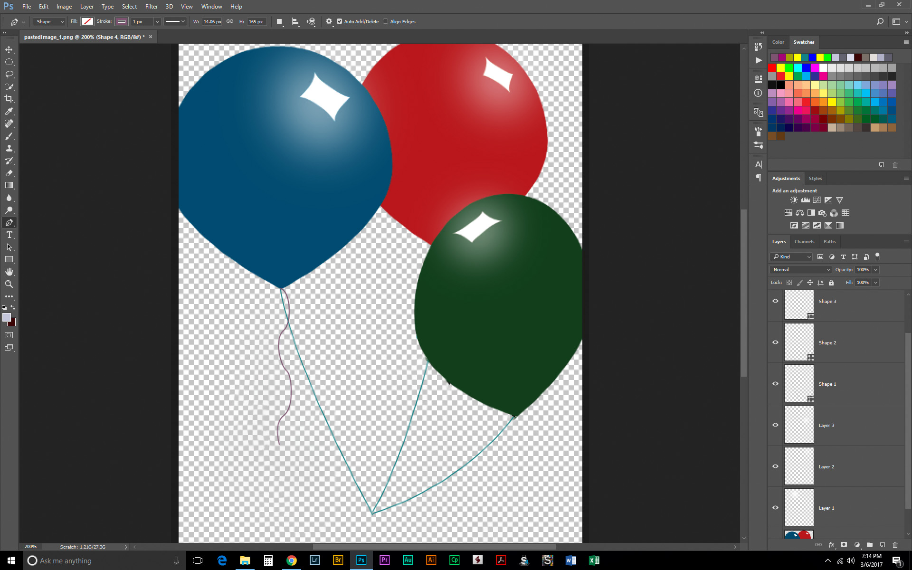Select the Hand tool
The height and width of the screenshot is (570, 912).
[9, 272]
